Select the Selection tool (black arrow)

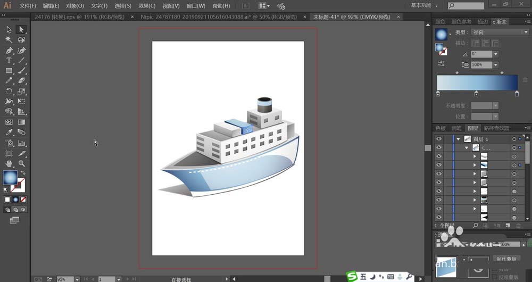point(9,29)
